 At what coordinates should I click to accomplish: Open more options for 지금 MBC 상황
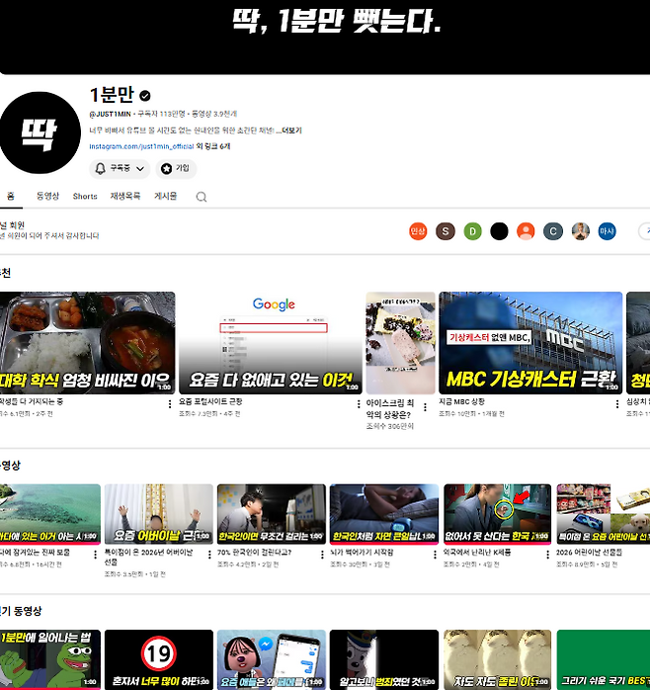617,404
